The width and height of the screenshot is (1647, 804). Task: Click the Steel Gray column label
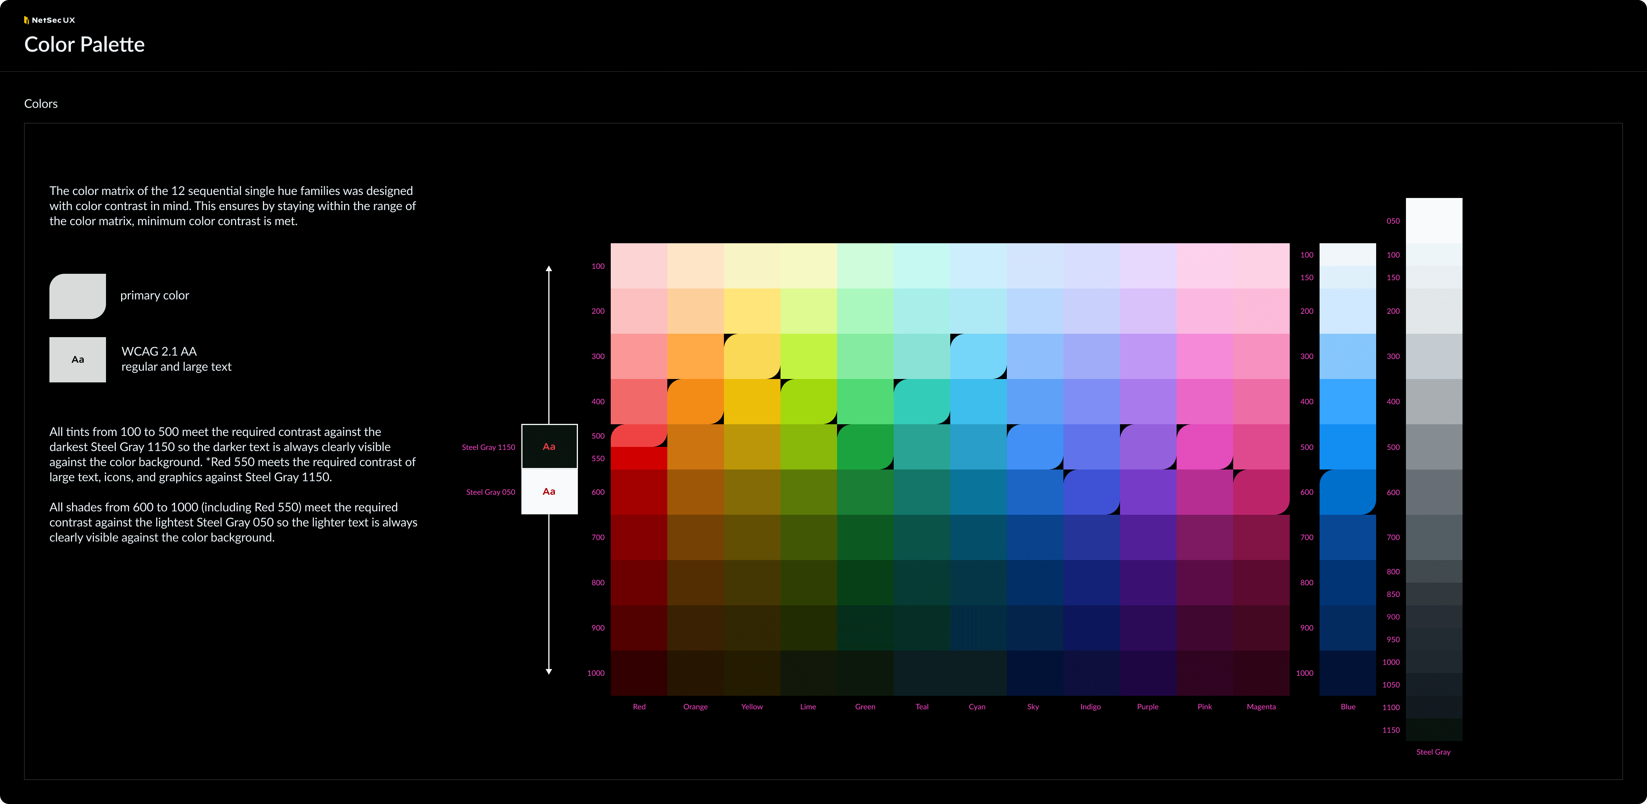click(x=1433, y=752)
